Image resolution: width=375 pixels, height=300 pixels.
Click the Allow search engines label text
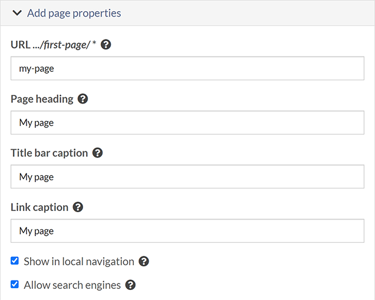coord(72,285)
